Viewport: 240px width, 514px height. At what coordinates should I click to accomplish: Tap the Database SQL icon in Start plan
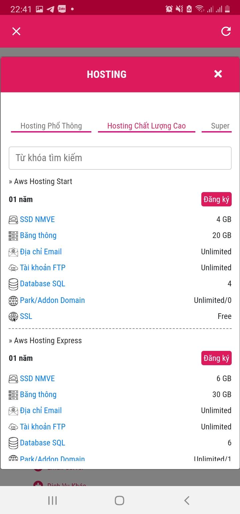pos(13,284)
